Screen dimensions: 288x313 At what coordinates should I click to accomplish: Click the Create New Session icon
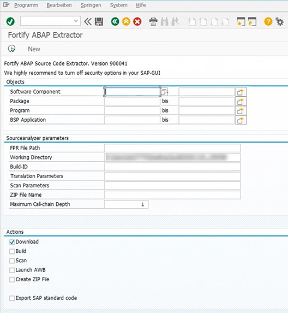pos(241,21)
